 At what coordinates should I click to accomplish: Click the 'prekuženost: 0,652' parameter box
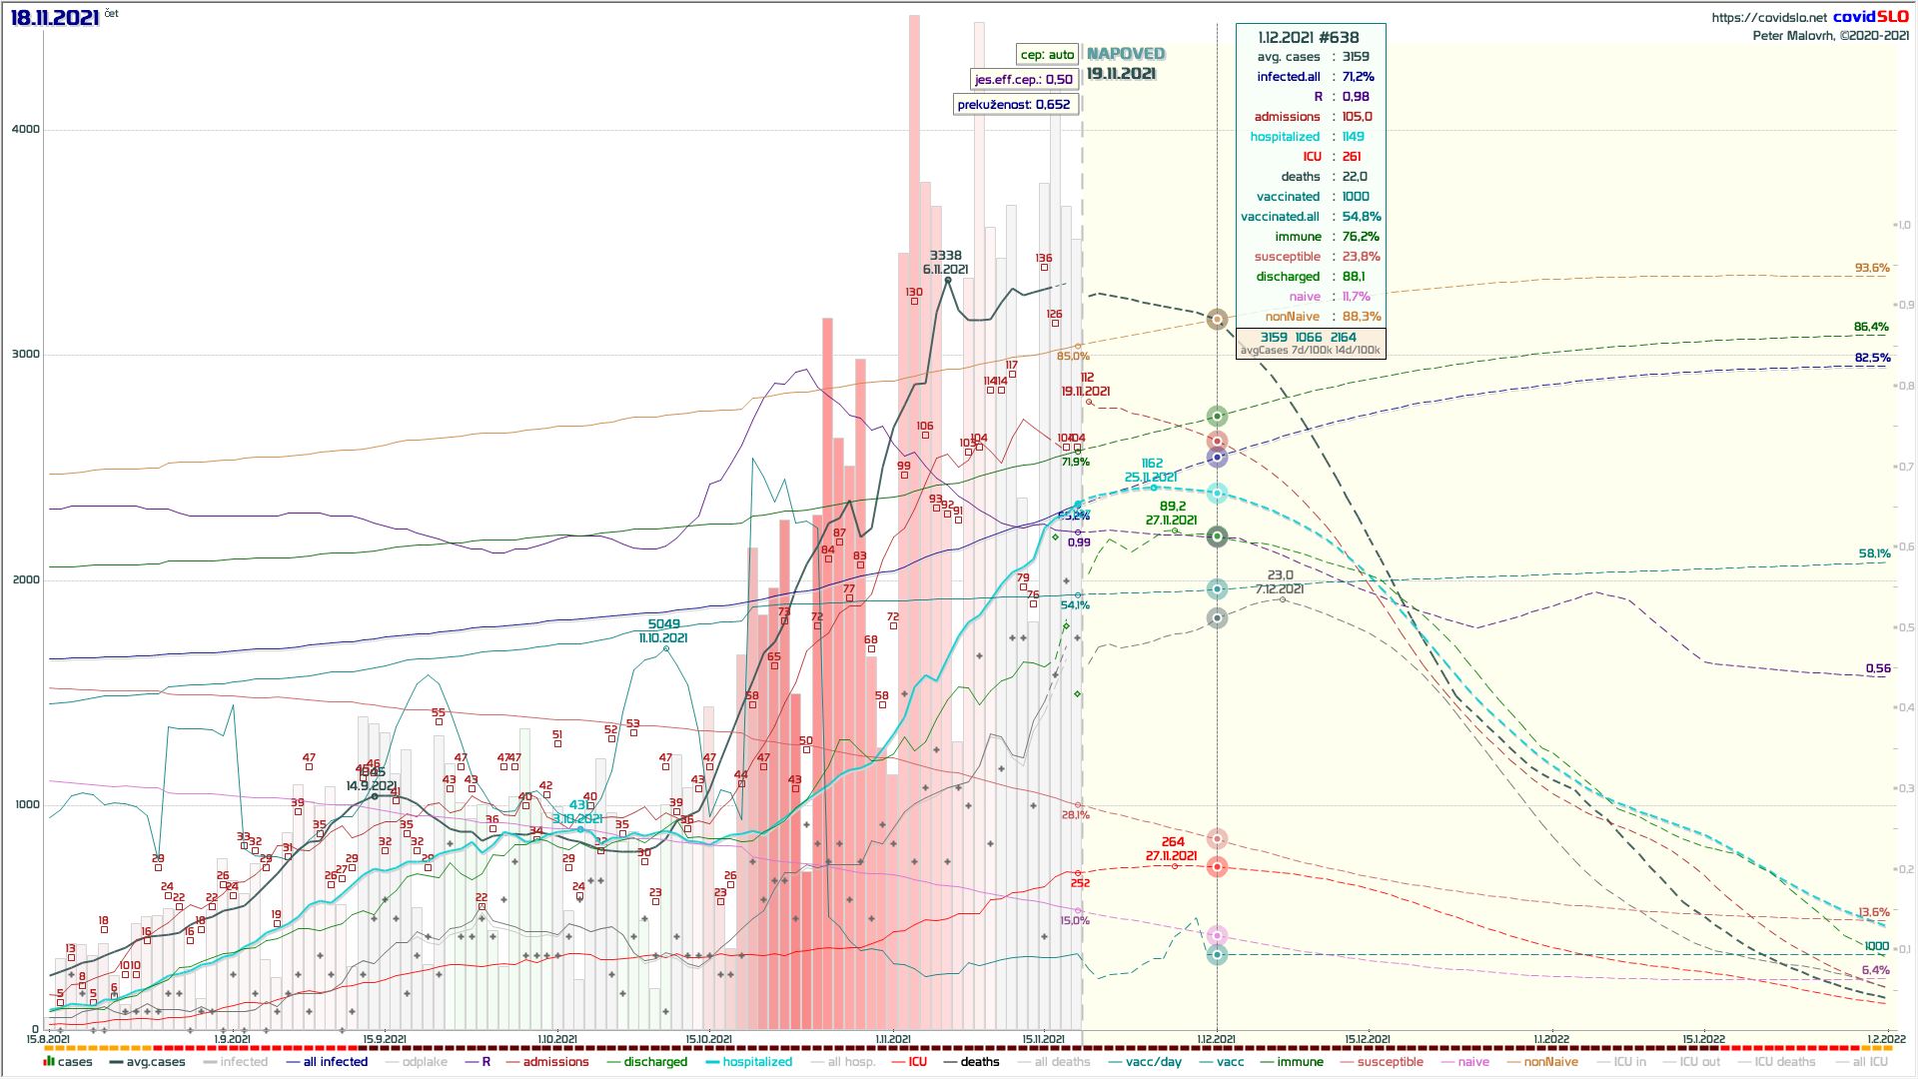point(1014,105)
